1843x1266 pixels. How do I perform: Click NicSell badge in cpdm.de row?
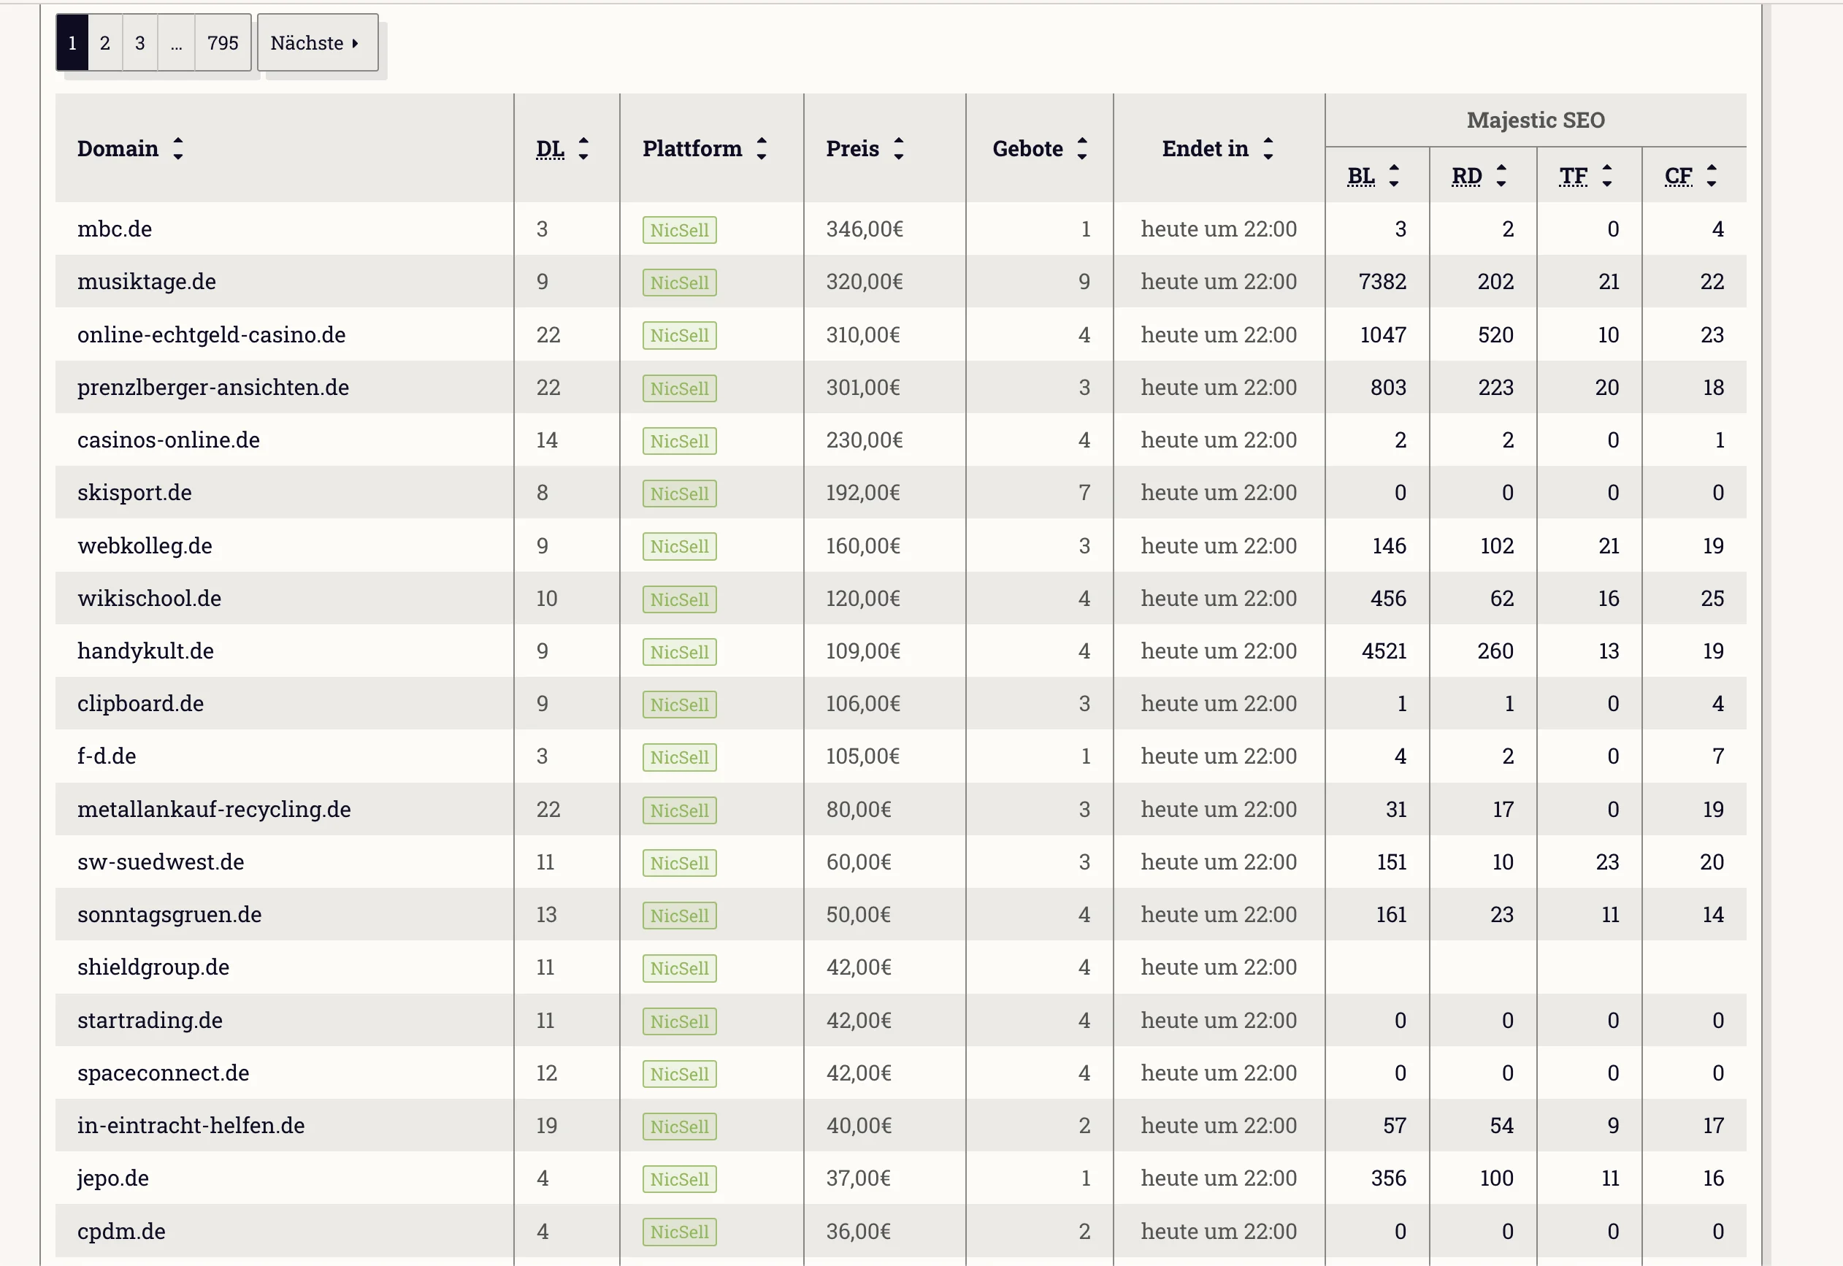pos(679,1232)
